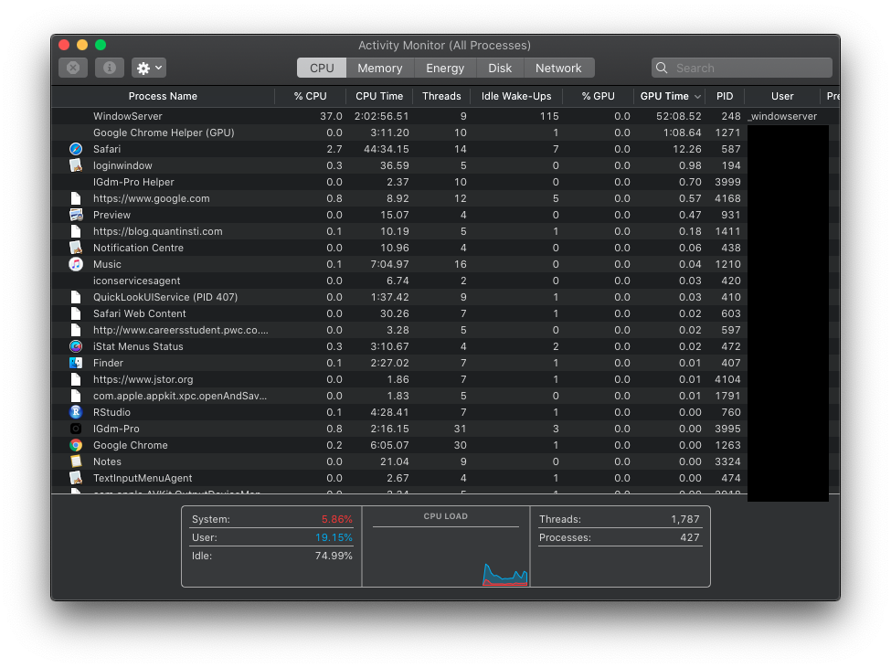Click Finder CPU Time 2:27.02
This screenshot has height=668, width=891.
click(x=389, y=363)
